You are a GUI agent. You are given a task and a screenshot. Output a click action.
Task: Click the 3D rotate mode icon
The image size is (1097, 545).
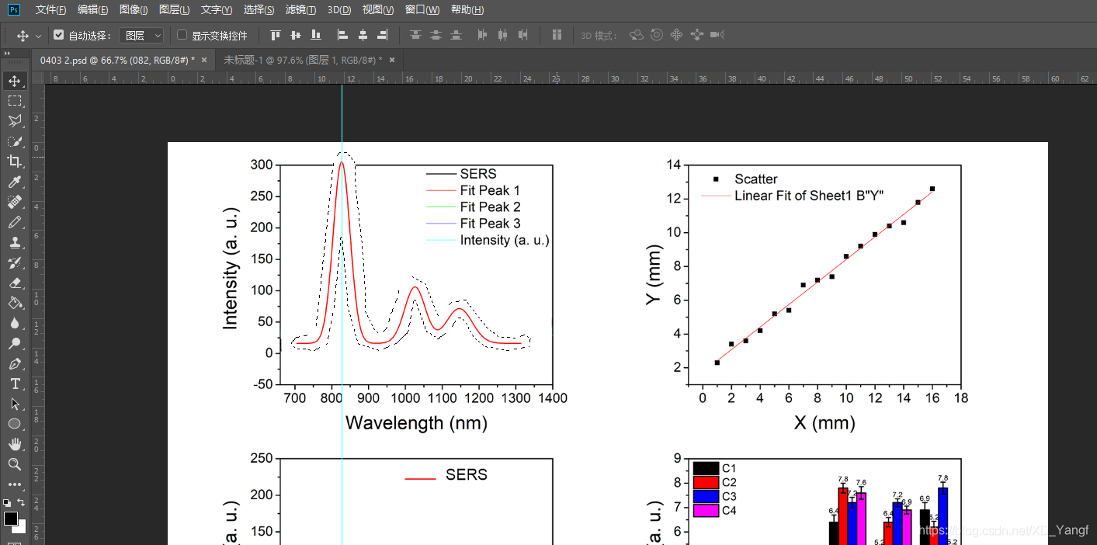pos(637,35)
